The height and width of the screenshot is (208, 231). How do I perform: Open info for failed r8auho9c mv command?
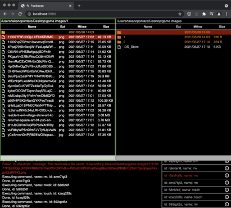227,175
